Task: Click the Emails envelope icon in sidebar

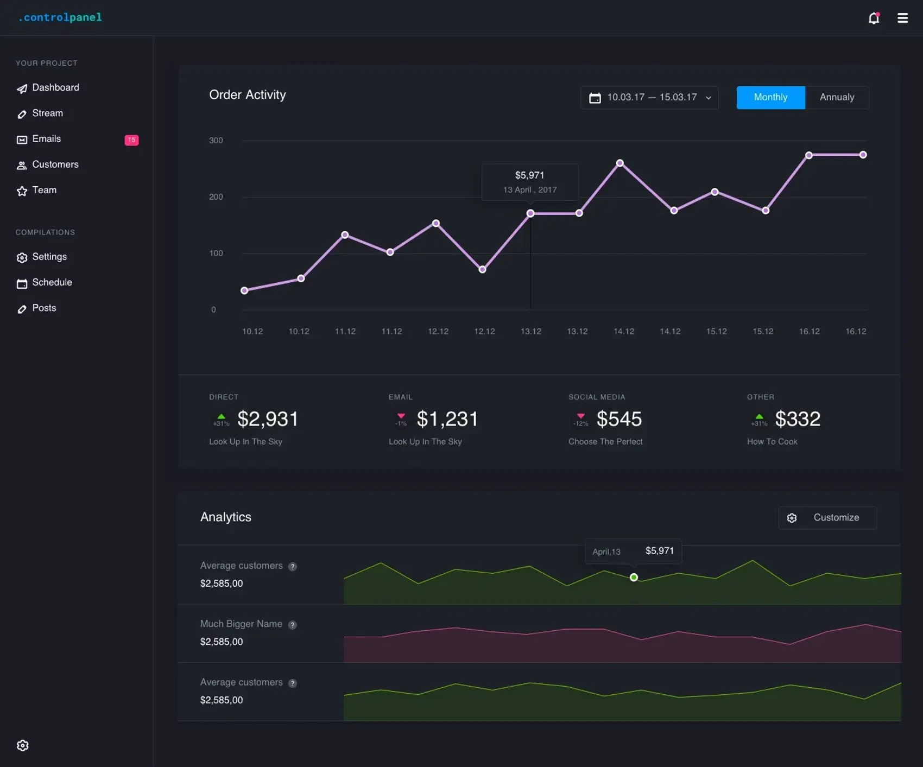Action: [22, 140]
